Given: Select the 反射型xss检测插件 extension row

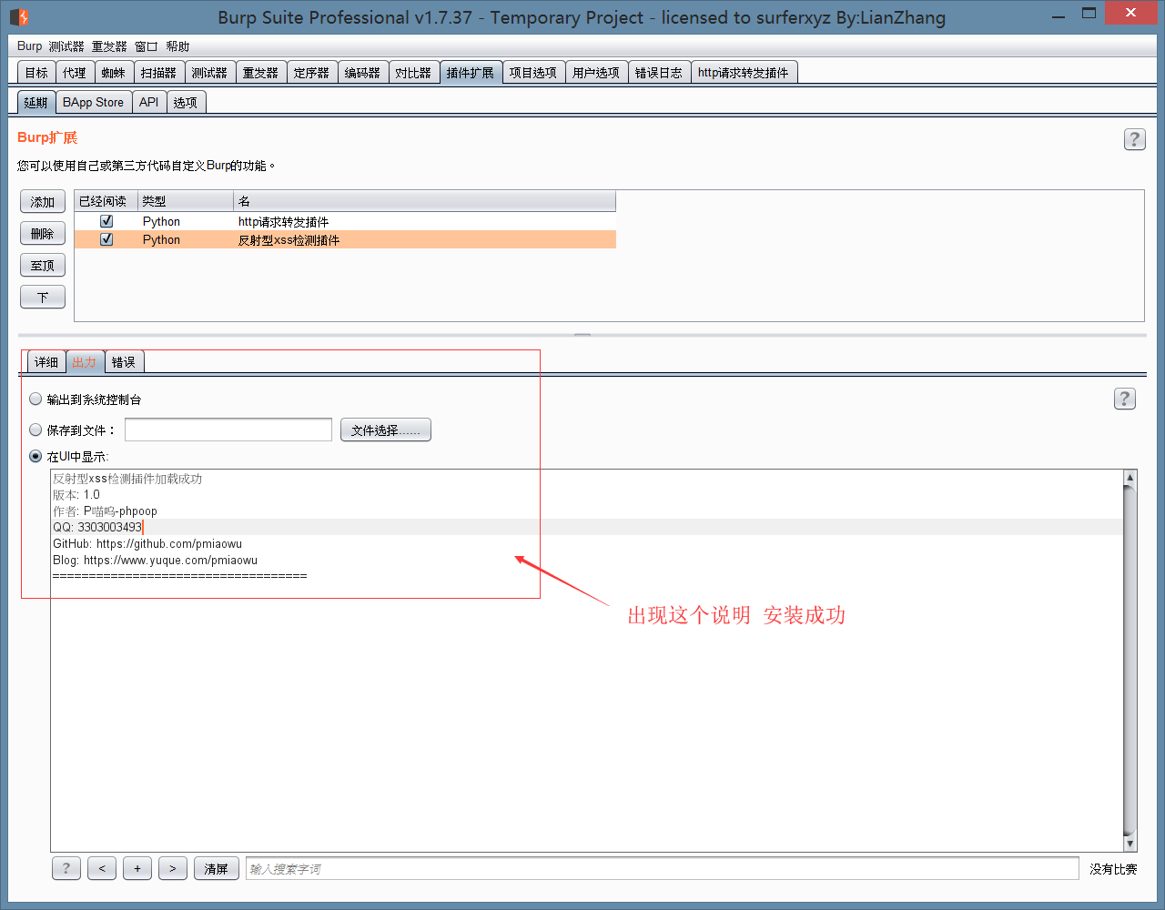Looking at the screenshot, I should 345,239.
